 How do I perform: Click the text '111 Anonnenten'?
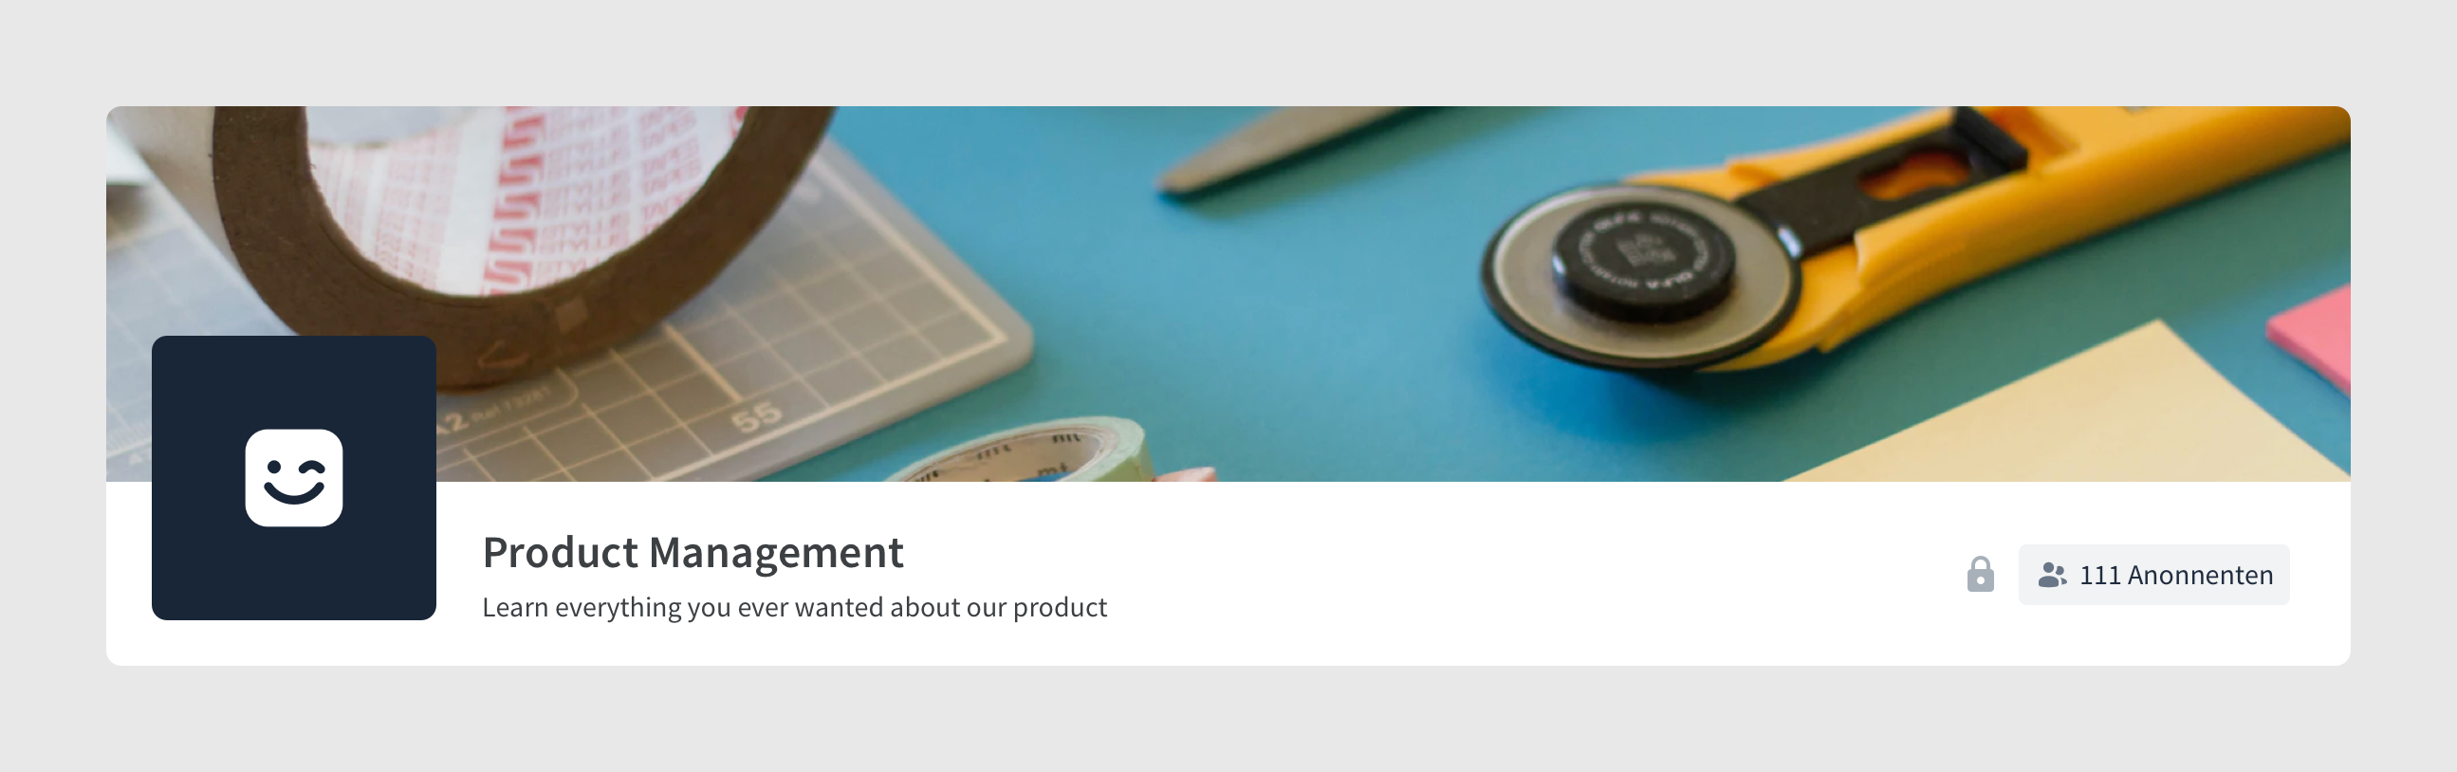click(x=2175, y=575)
